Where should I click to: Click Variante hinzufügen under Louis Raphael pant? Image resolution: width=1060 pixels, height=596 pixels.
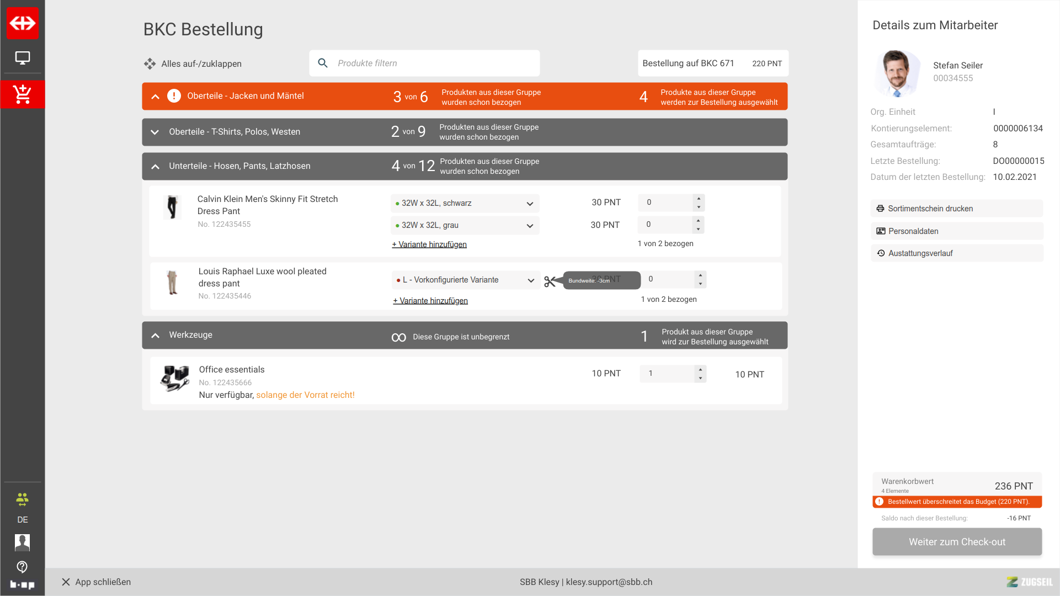pos(430,301)
